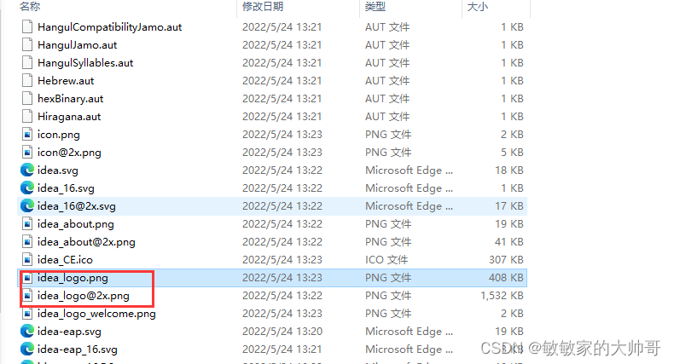This screenshot has width=674, height=364.
Task: Sort by 修改日期 column header
Action: coord(263,7)
